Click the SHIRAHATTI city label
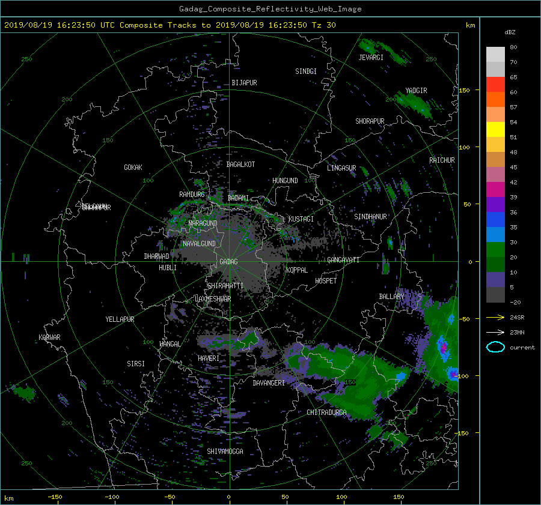The width and height of the screenshot is (541, 505). [225, 286]
